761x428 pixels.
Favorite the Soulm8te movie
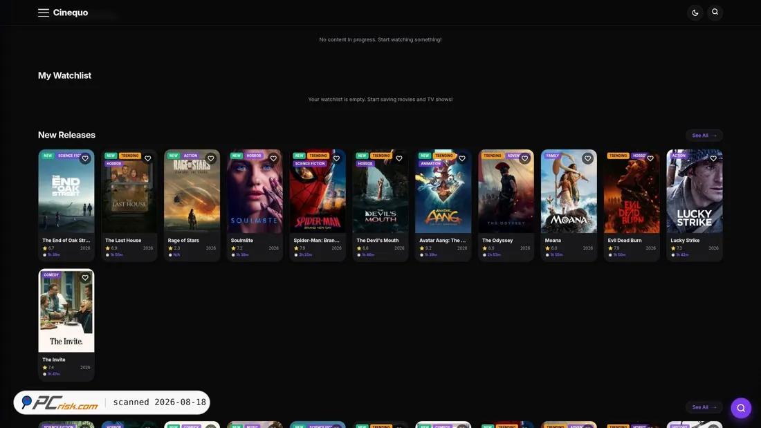point(273,158)
